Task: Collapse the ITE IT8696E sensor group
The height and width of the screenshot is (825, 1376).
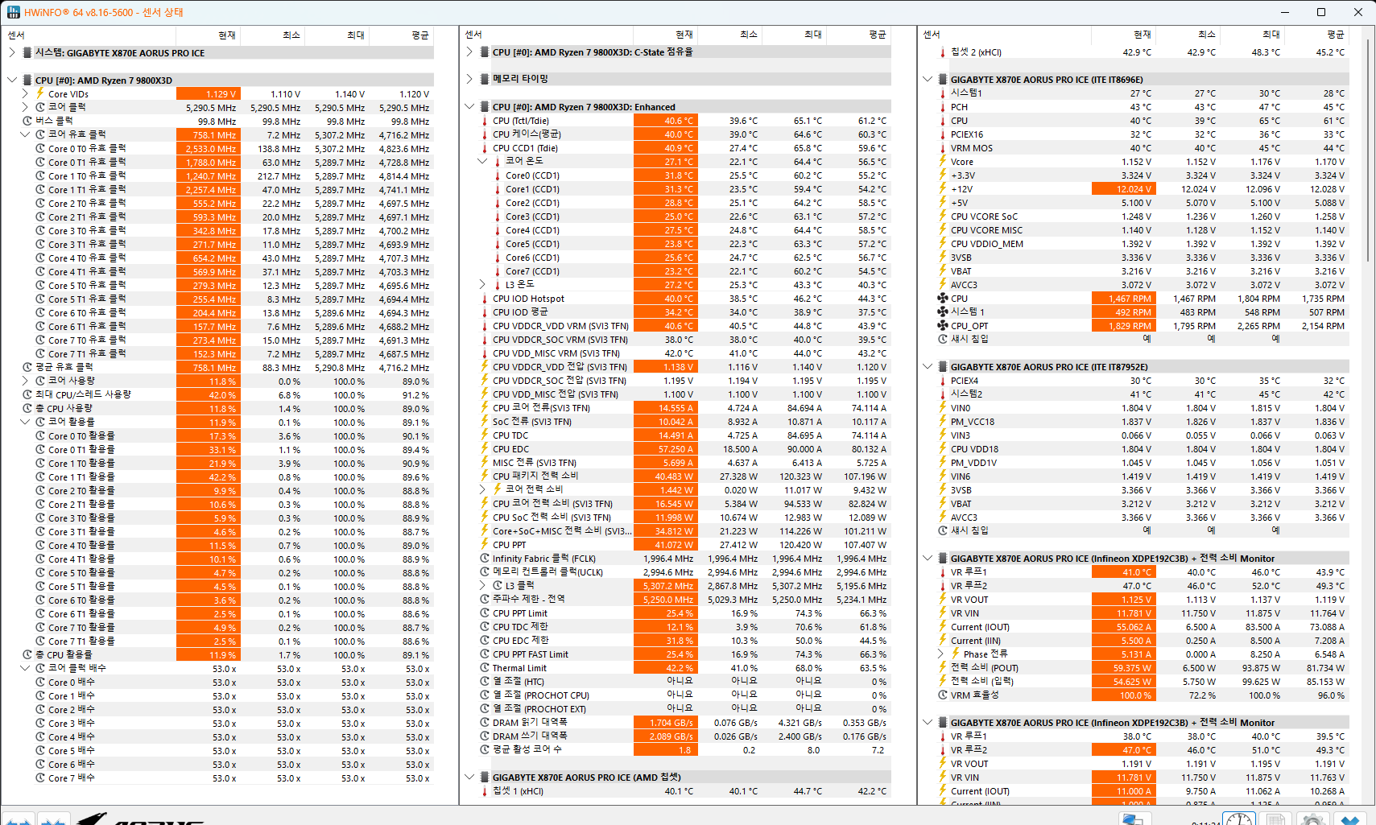Action: click(x=928, y=80)
